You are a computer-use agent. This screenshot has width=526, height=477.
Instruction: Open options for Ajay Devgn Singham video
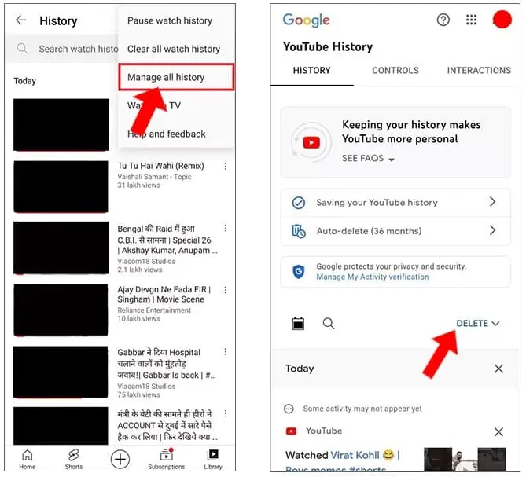(x=226, y=290)
